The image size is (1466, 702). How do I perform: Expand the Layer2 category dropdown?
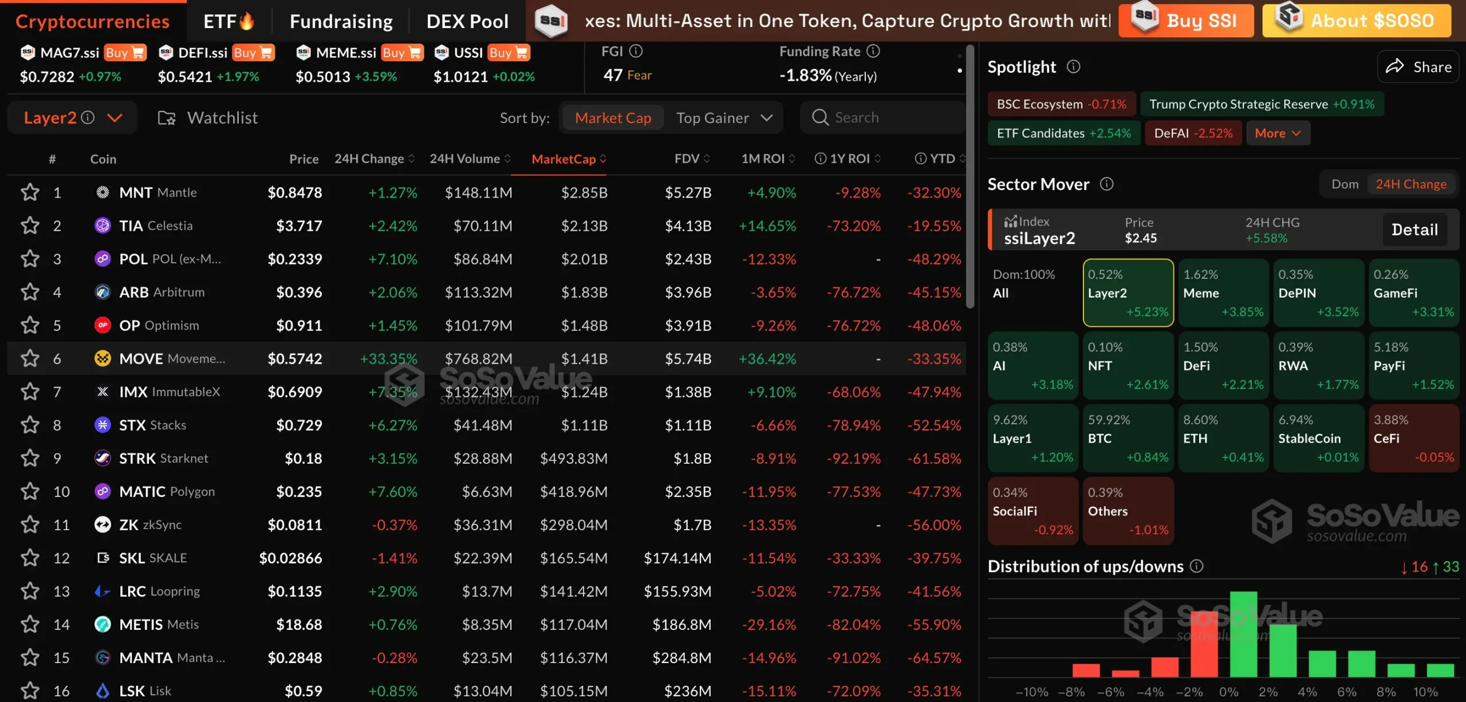115,118
